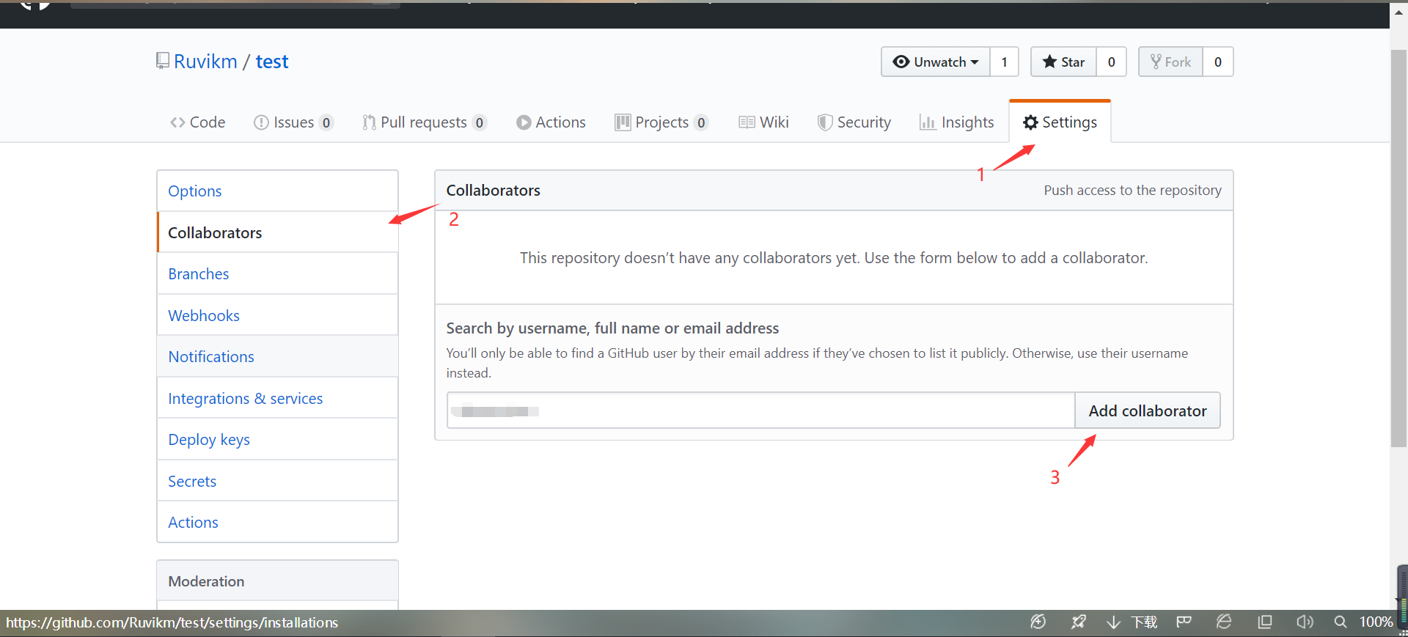Switch to the Settings tab
The width and height of the screenshot is (1408, 637).
click(1060, 122)
